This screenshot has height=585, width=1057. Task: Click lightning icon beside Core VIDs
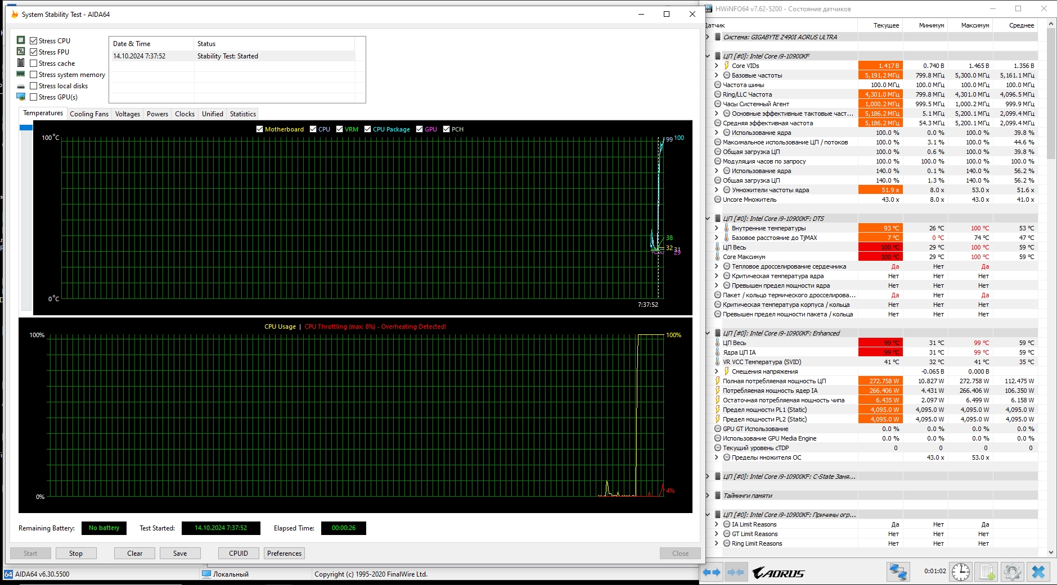(727, 66)
